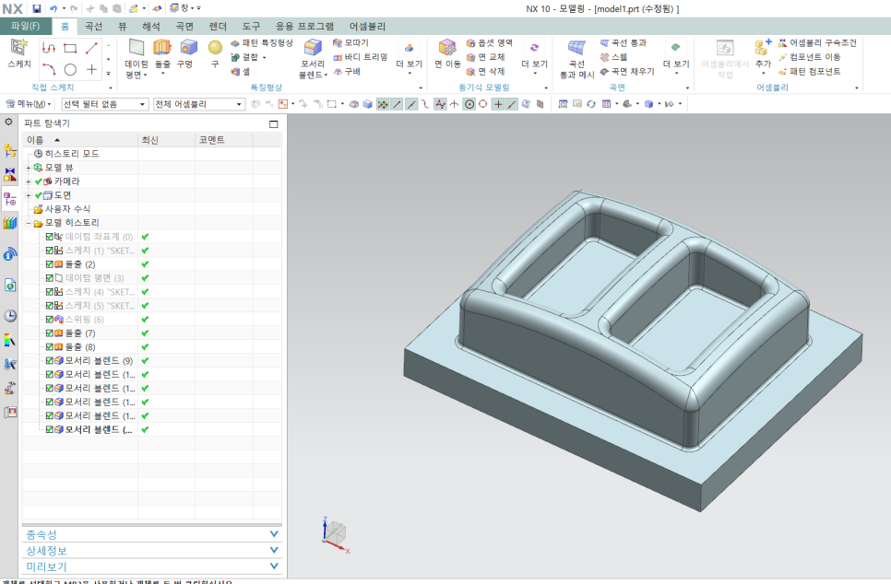Switch to the 어셈블리 ribbon tab

click(367, 26)
